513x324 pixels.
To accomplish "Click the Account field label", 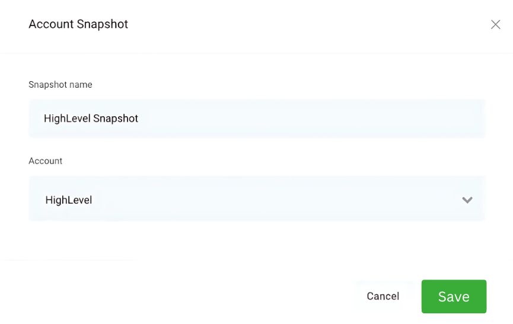I will pos(45,161).
